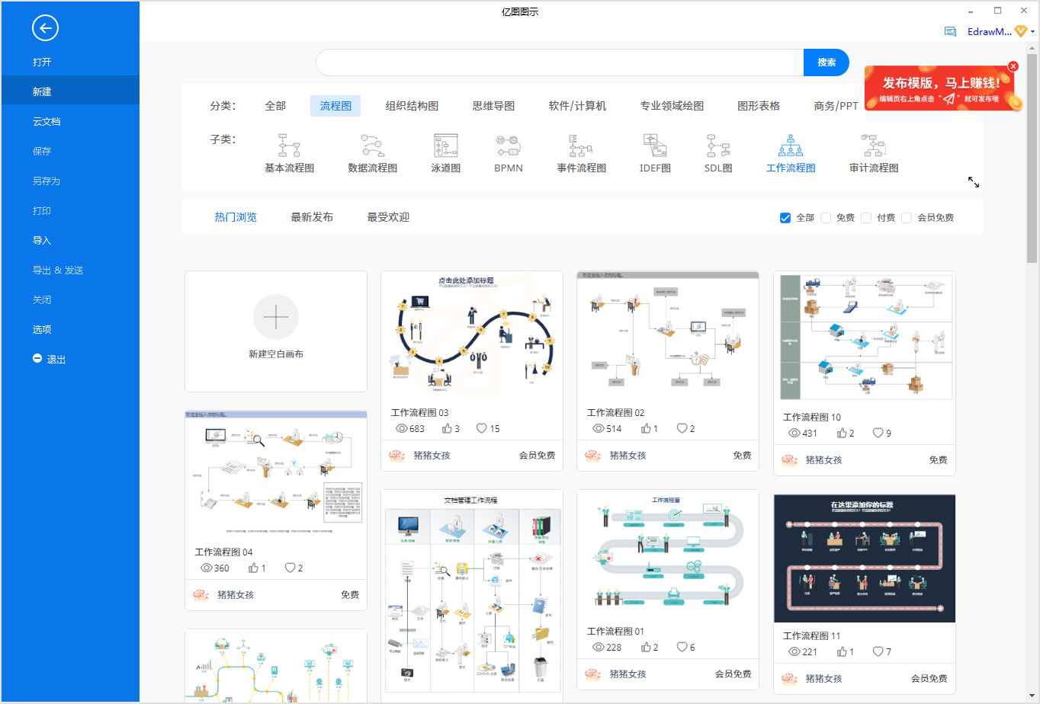The height and width of the screenshot is (704, 1040).
Task: Check the 付费 filter checkbox
Action: click(x=866, y=218)
